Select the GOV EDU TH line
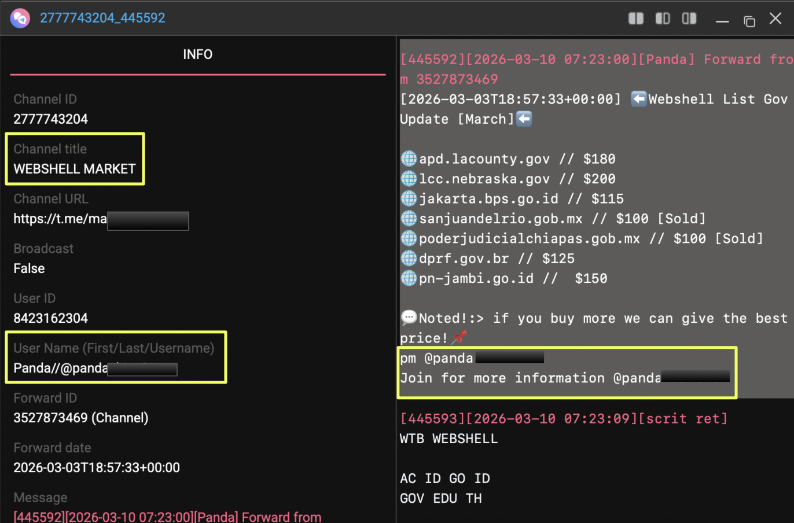Image resolution: width=794 pixels, height=523 pixels. click(441, 498)
